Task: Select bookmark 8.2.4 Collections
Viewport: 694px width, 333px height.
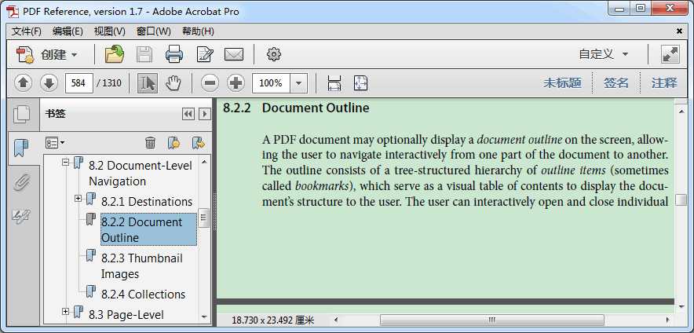Action: [143, 294]
